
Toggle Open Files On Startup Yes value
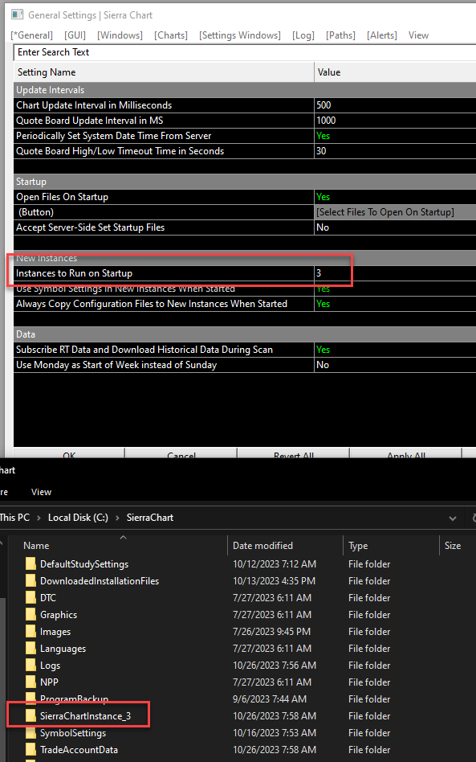click(x=396, y=197)
